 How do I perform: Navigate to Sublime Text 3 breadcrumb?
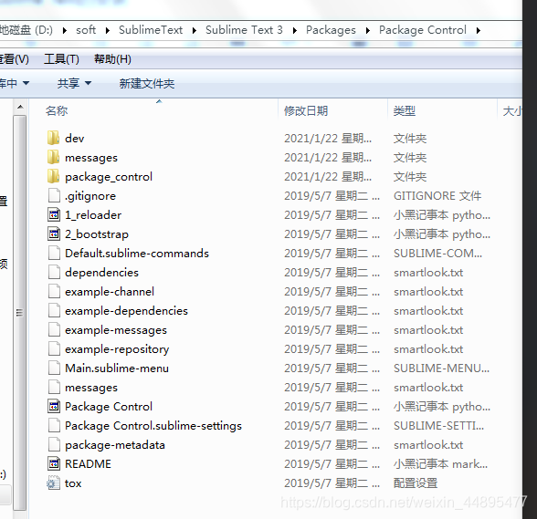pyautogui.click(x=244, y=30)
